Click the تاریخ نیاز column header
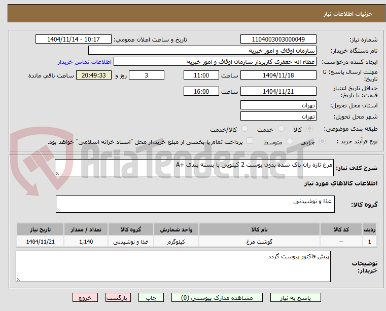Screen dimensions: 386x311 point(41,229)
